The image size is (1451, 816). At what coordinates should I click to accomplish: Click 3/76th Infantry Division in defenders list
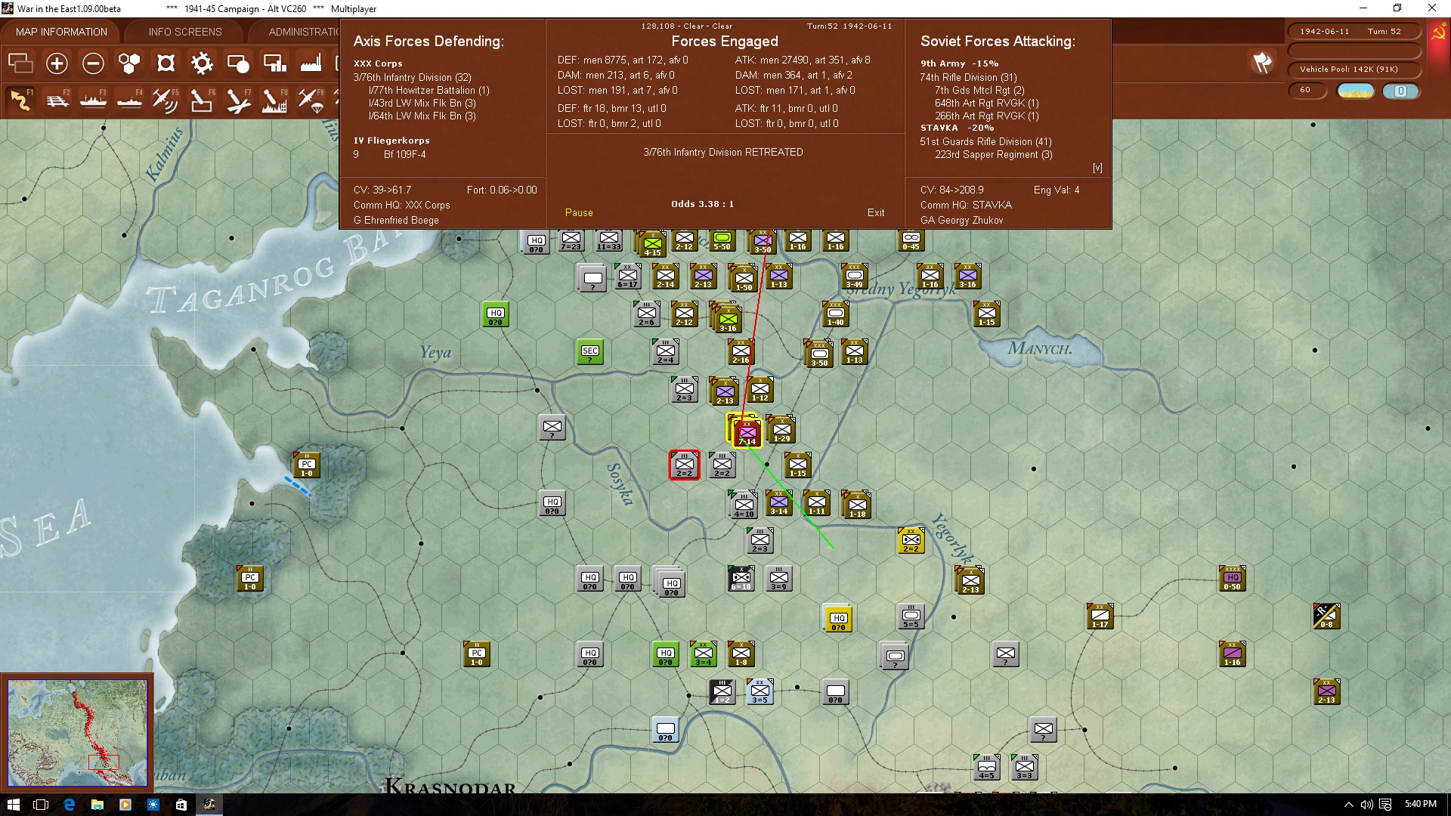(413, 78)
